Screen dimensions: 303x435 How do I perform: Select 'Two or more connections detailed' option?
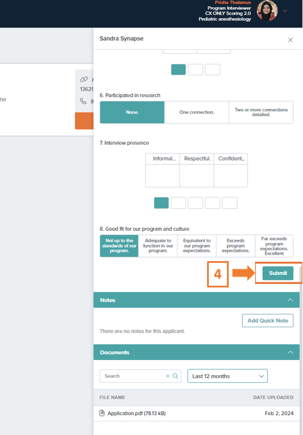point(261,112)
